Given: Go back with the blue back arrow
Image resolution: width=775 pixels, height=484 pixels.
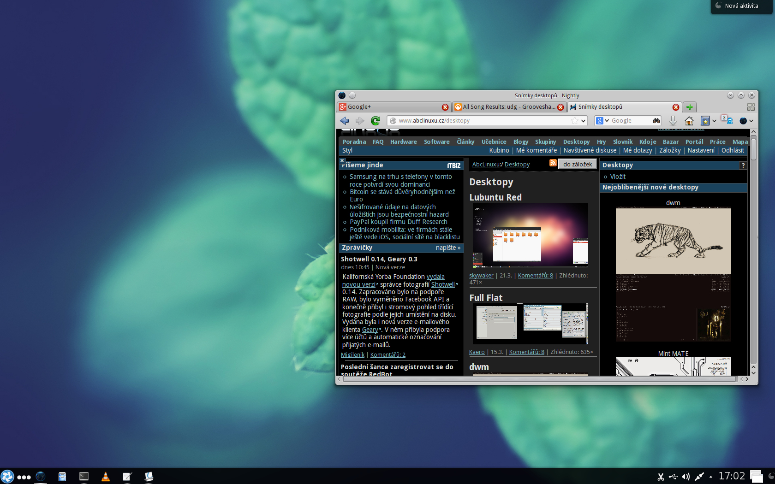Looking at the screenshot, I should tap(345, 121).
